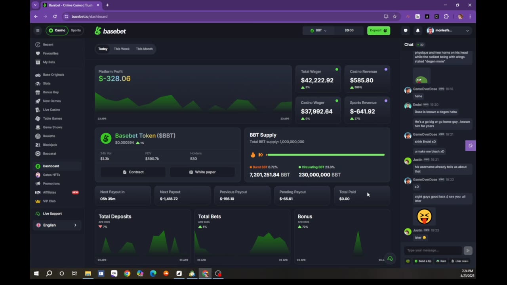
Task: Switch to the Casino mode toggle
Action: (x=57, y=30)
